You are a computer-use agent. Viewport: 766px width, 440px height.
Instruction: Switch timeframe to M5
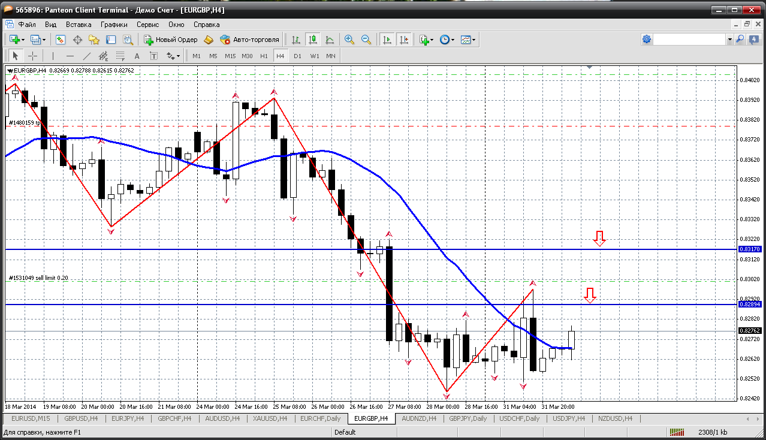coord(213,56)
